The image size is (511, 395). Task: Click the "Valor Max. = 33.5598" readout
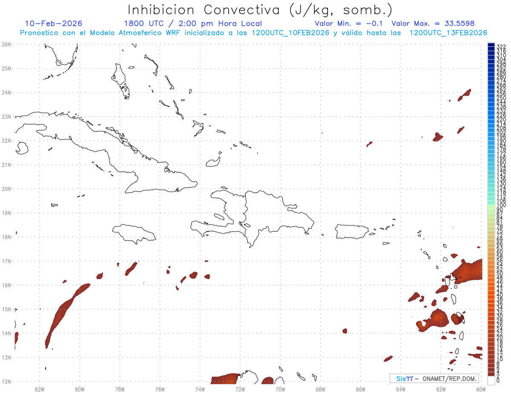pyautogui.click(x=433, y=23)
